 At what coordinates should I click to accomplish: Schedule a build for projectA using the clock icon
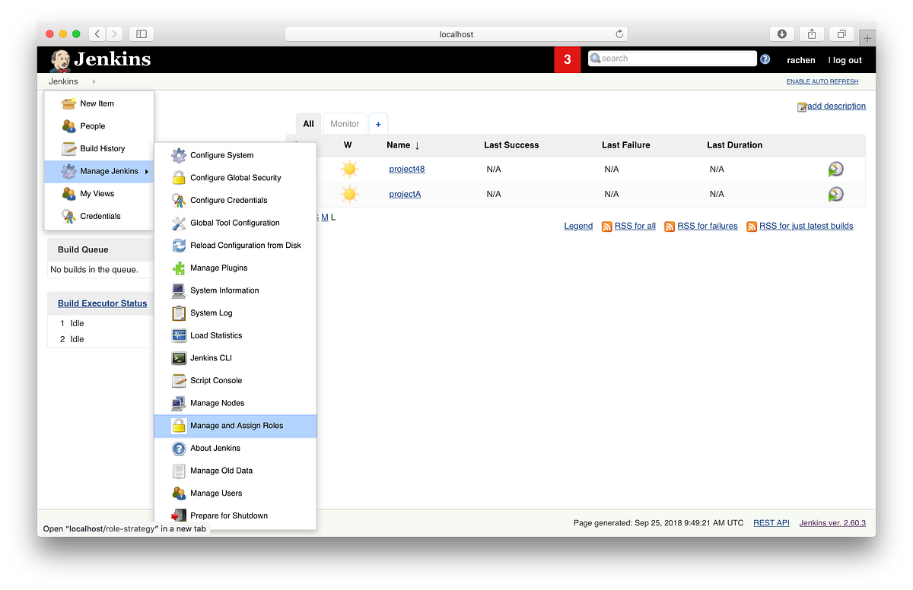pyautogui.click(x=835, y=194)
